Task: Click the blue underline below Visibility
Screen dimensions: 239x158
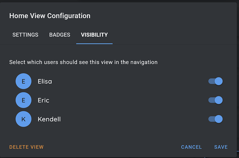Action: click(94, 44)
